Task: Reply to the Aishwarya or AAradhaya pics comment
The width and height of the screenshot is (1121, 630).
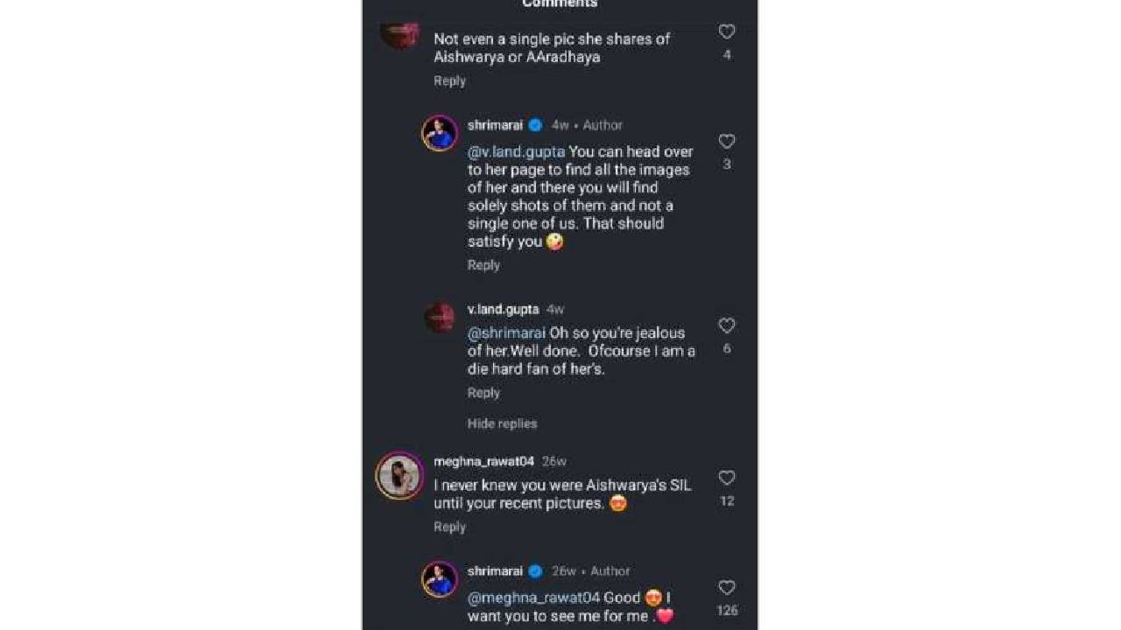Action: coord(449,80)
